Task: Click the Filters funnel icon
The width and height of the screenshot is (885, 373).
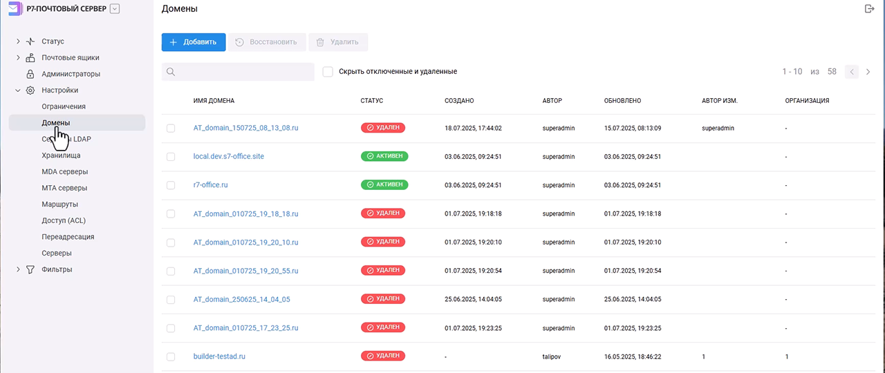Action: coord(30,269)
